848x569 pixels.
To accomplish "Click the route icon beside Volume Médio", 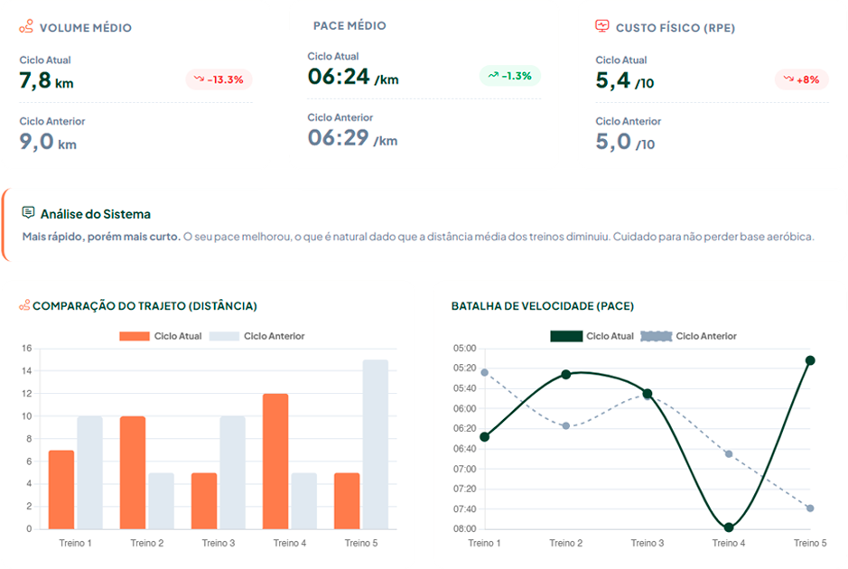I will [26, 27].
